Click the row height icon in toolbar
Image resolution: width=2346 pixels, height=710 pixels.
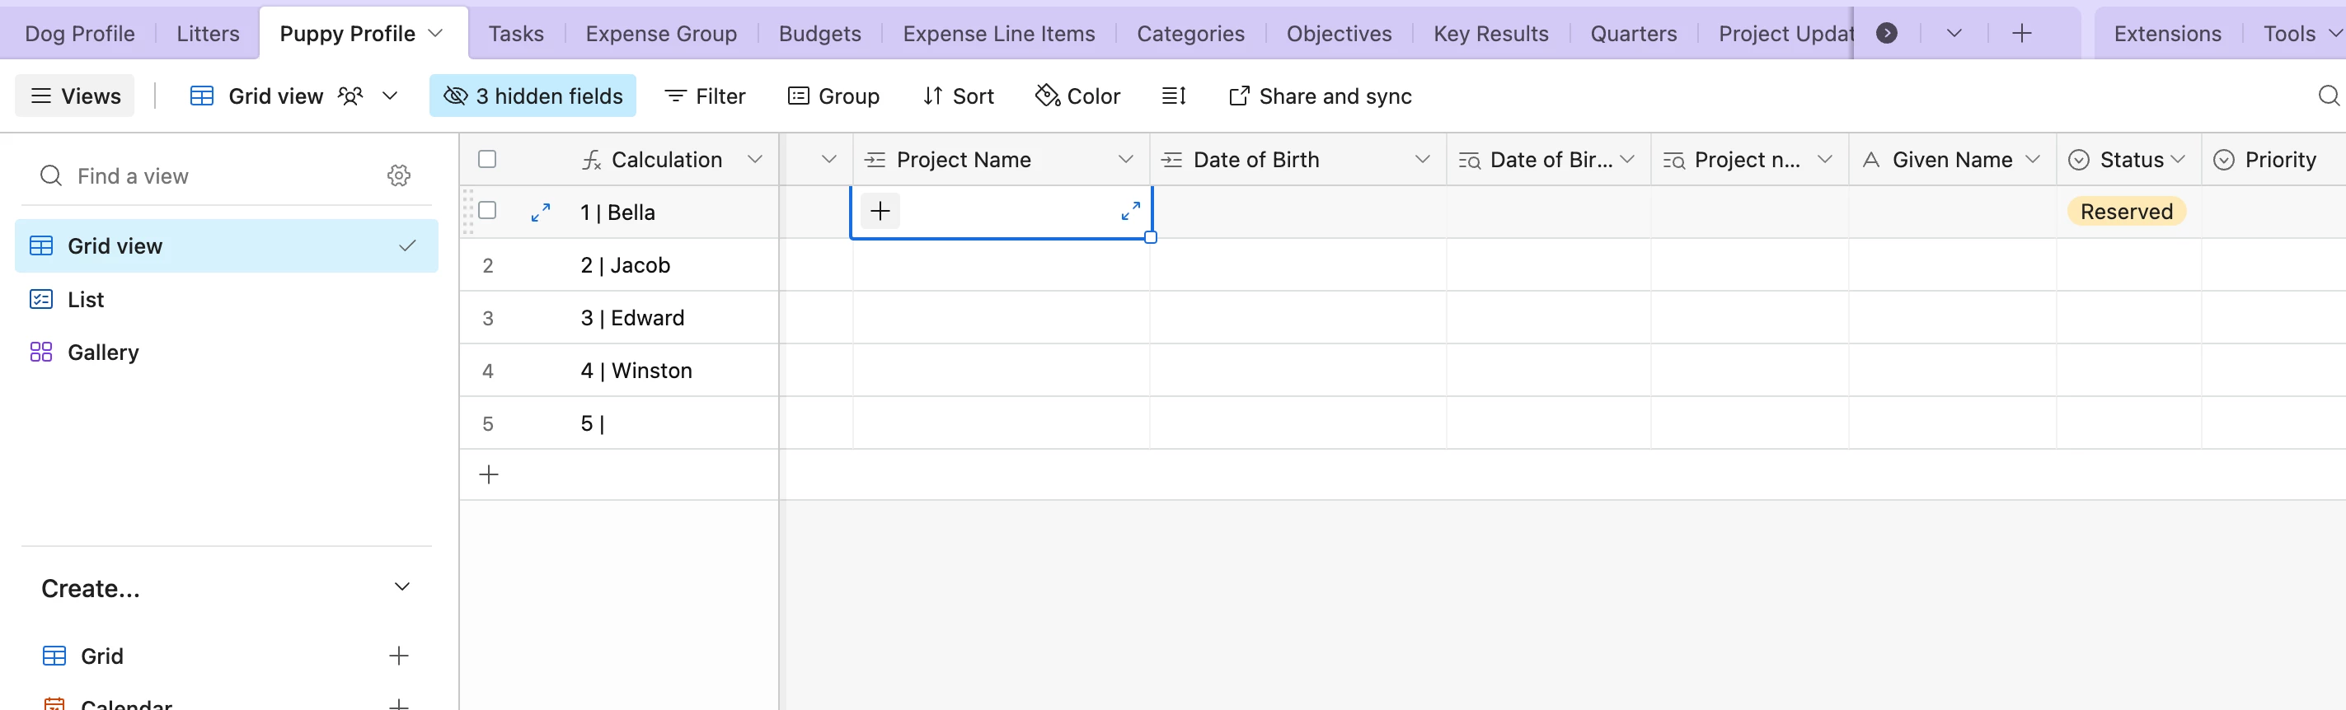1174,96
